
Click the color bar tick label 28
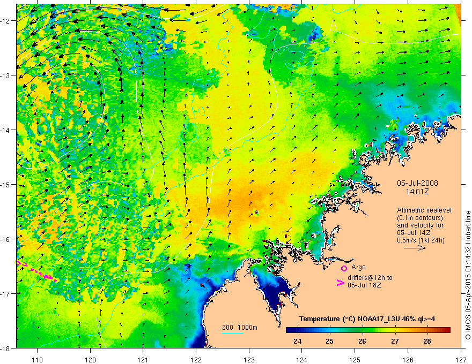coord(427,341)
